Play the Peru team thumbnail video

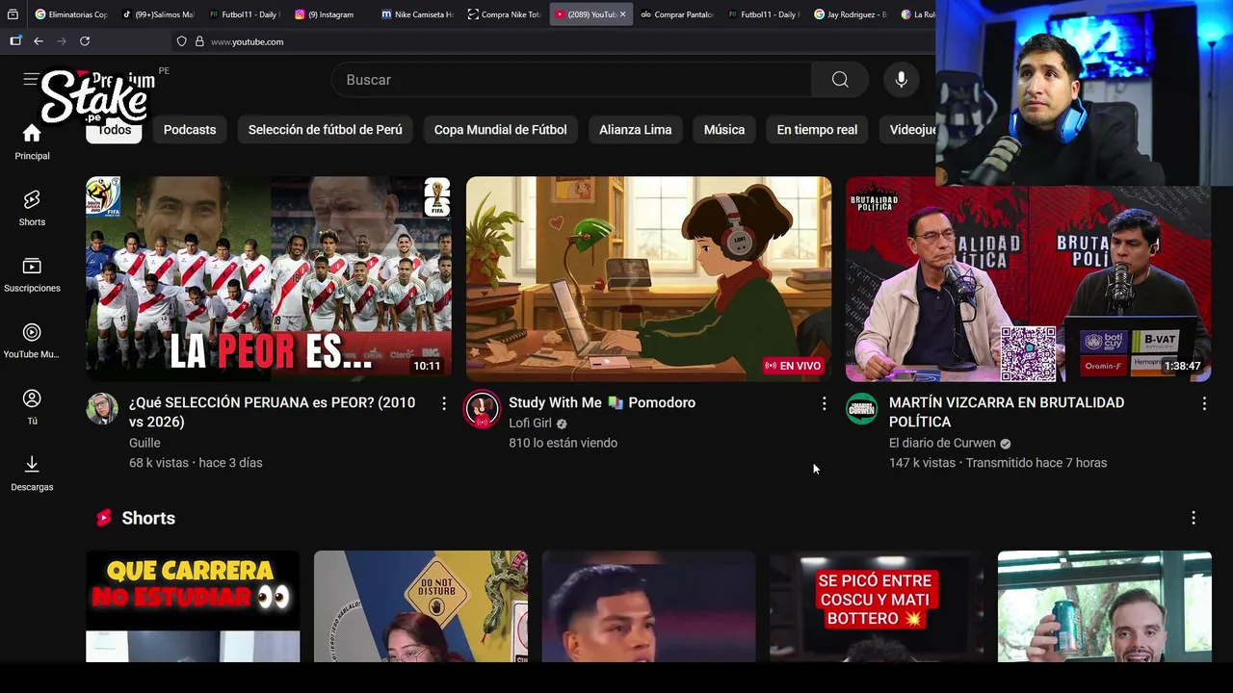[x=269, y=279]
